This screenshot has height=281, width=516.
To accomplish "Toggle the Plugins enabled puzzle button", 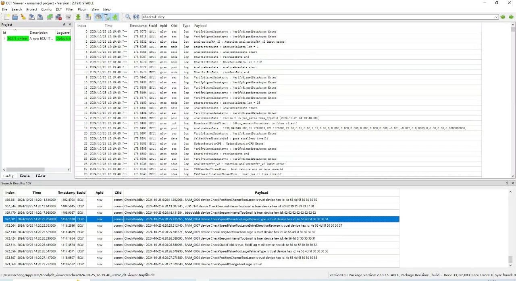I will (115, 17).
